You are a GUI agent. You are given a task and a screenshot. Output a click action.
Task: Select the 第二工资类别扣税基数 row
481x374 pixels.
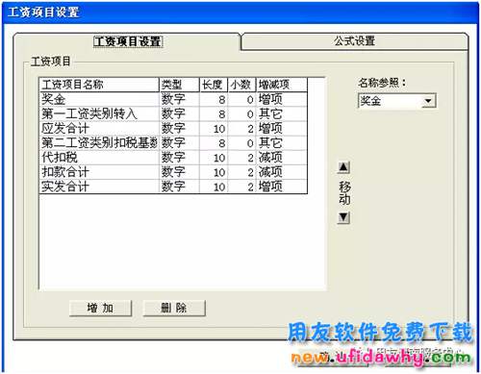[x=173, y=143]
